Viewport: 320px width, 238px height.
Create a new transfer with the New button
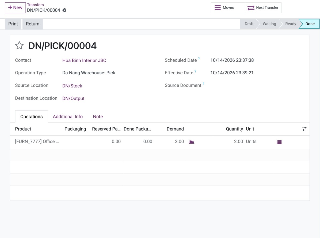pyautogui.click(x=15, y=8)
